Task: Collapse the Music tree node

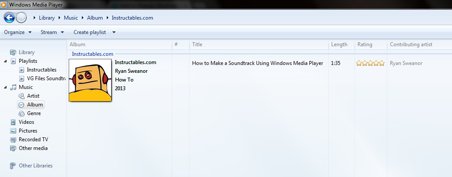Action: point(6,87)
